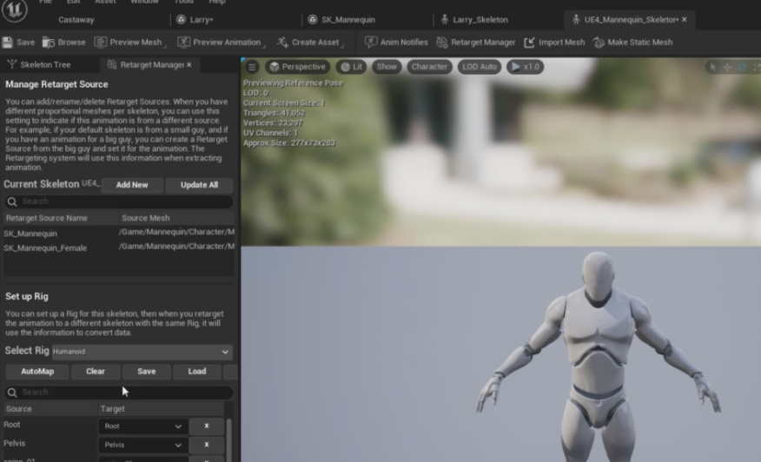The height and width of the screenshot is (462, 761).
Task: Close the Retarget Manager panel tab
Action: [189, 64]
